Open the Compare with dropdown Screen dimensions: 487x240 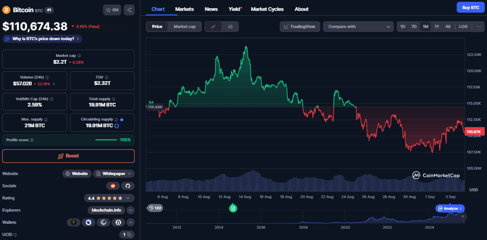[358, 27]
